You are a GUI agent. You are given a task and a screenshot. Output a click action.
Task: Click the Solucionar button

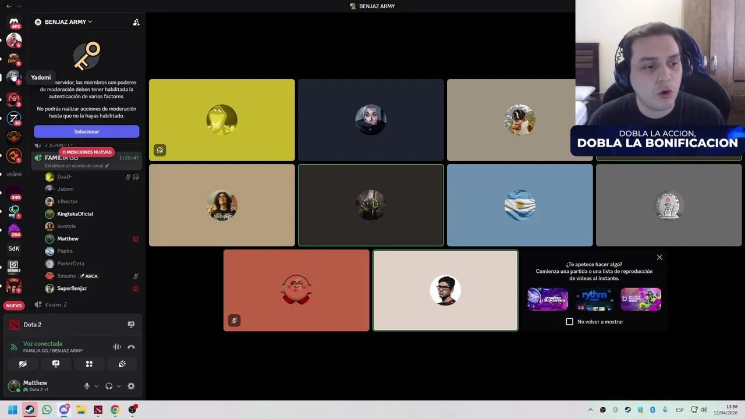87,132
